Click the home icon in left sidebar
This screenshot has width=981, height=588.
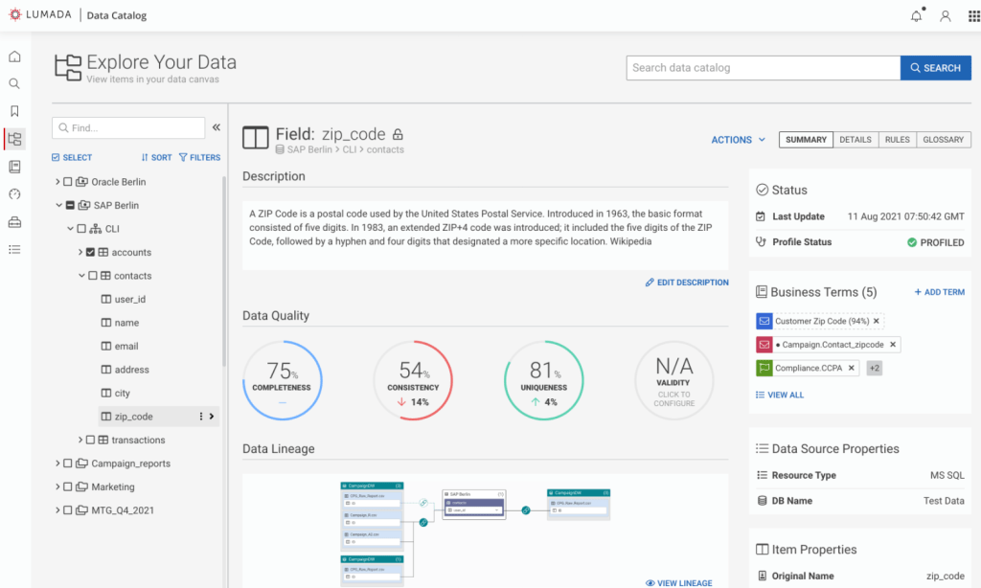point(14,57)
